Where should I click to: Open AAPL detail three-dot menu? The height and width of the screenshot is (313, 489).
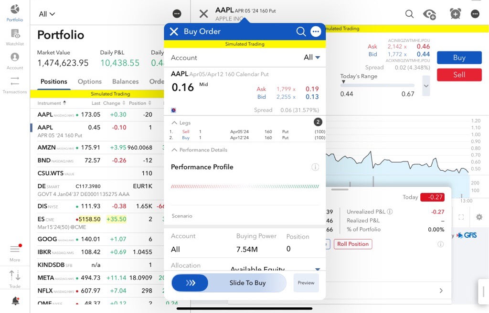tap(475, 14)
